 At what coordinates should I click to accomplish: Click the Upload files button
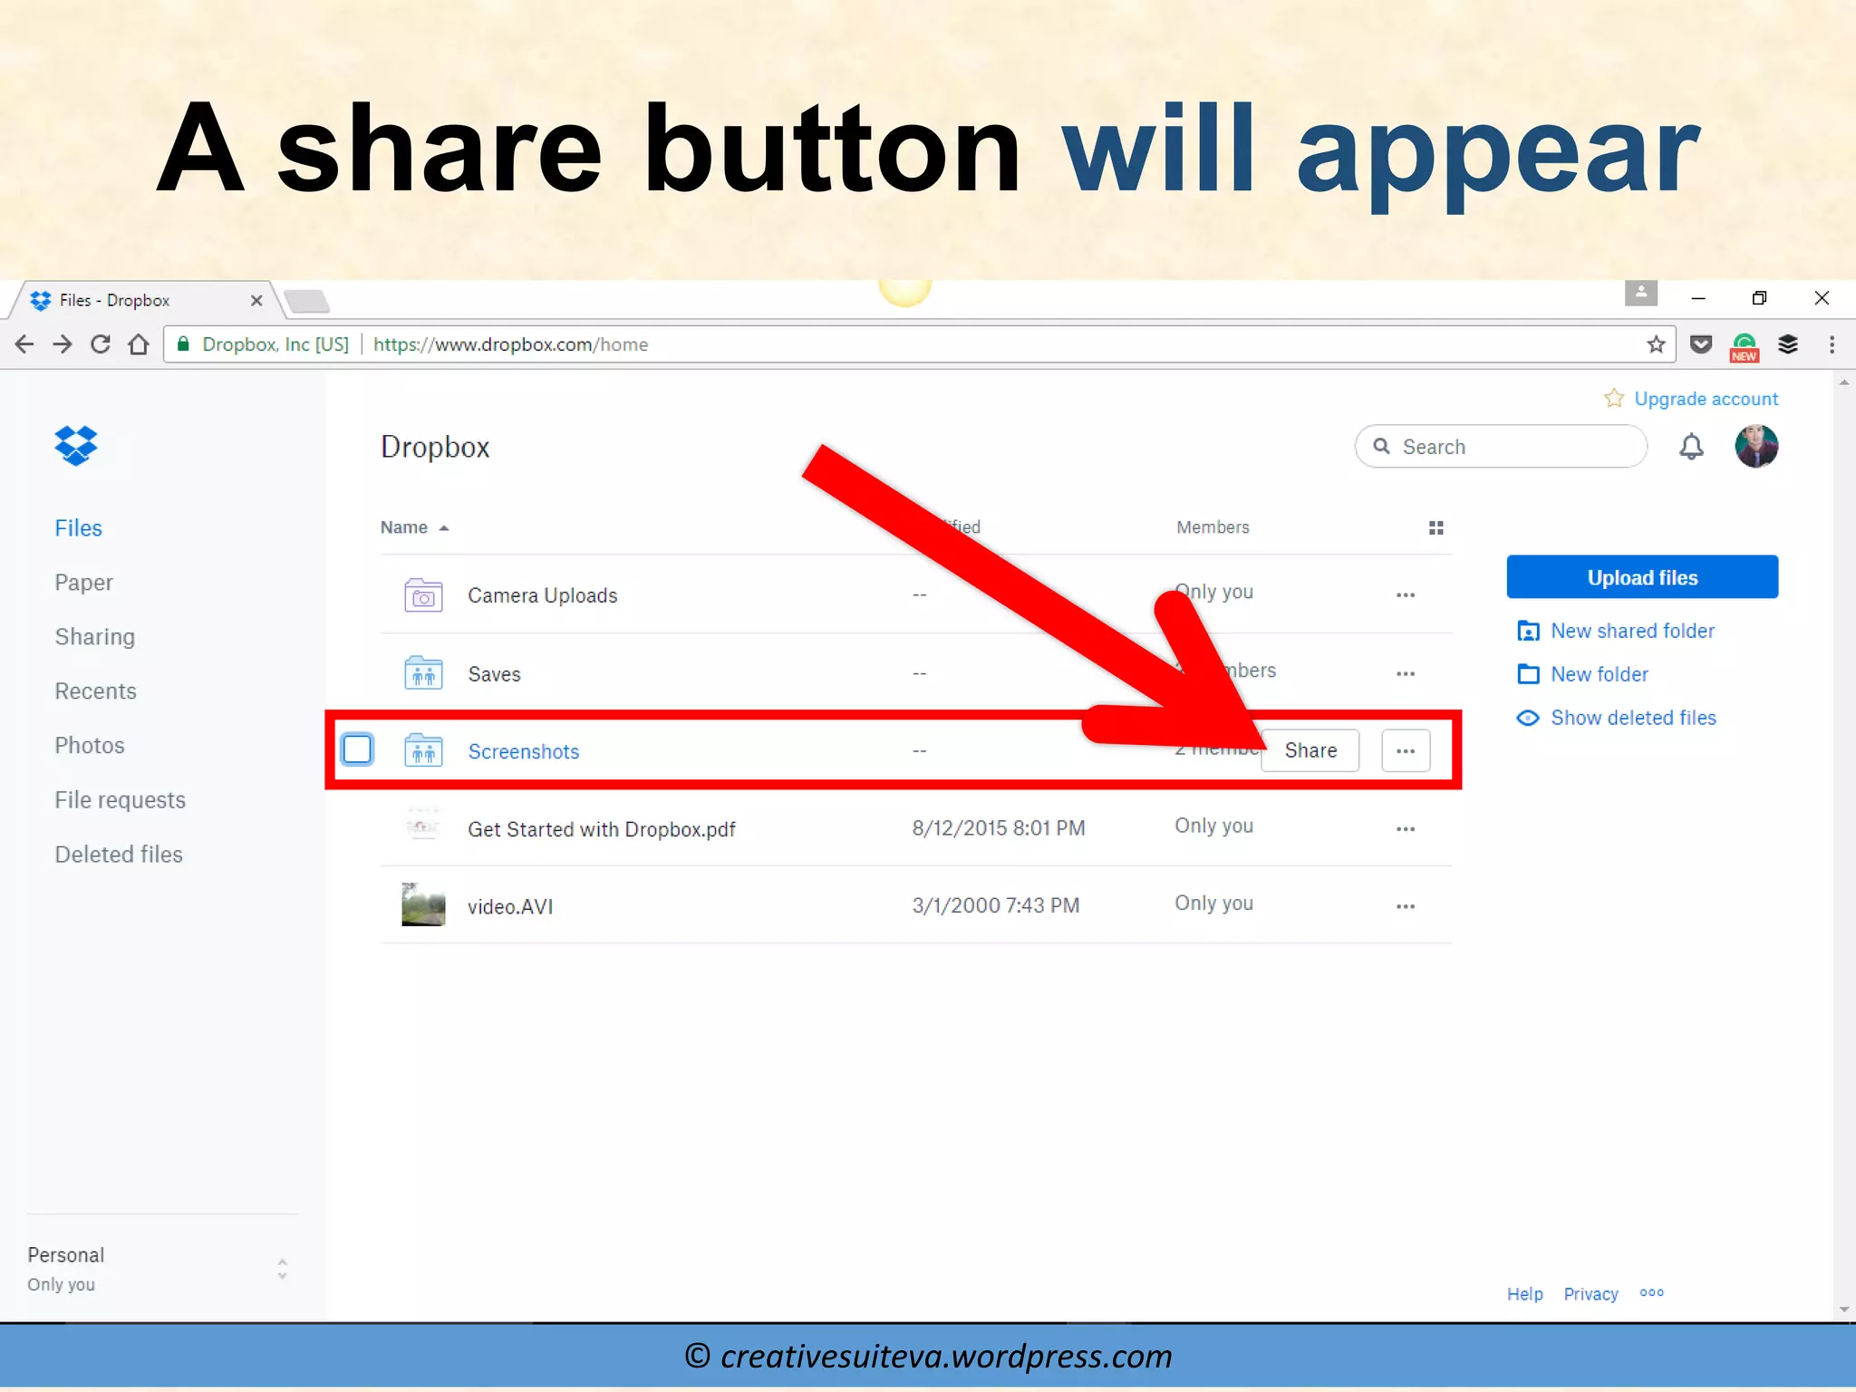1642,577
